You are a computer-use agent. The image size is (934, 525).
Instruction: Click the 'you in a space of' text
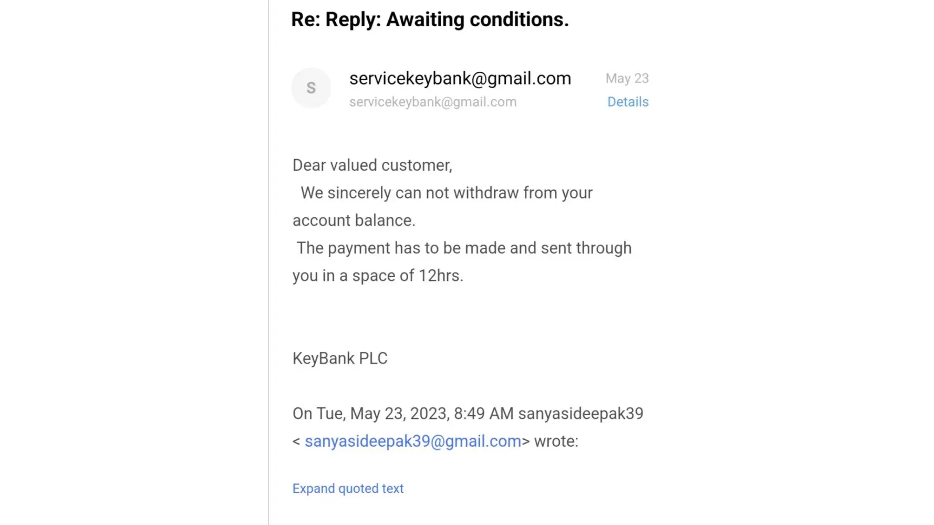353,276
